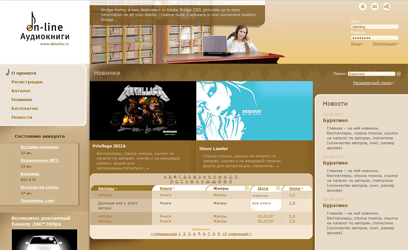This screenshot has height=250, width=408.
Task: Click the 'Состояние аккаунта' heading
Action: (39, 136)
